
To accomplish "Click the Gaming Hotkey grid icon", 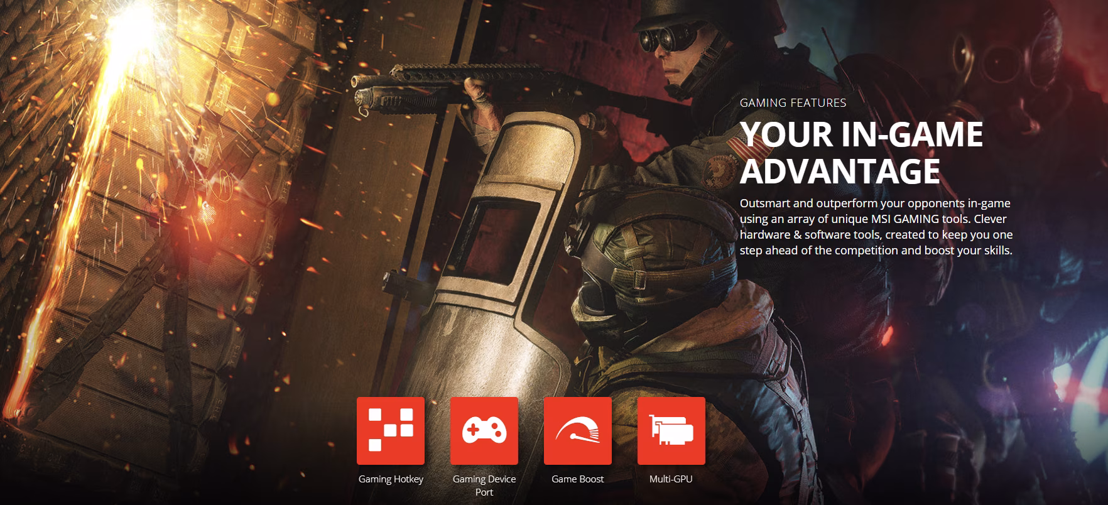I will (391, 431).
